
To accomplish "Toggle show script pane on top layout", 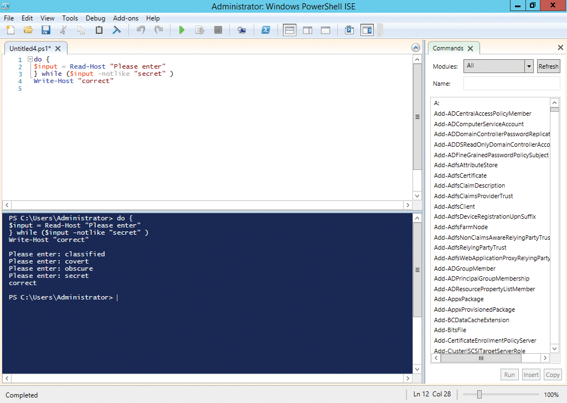I will coord(290,30).
